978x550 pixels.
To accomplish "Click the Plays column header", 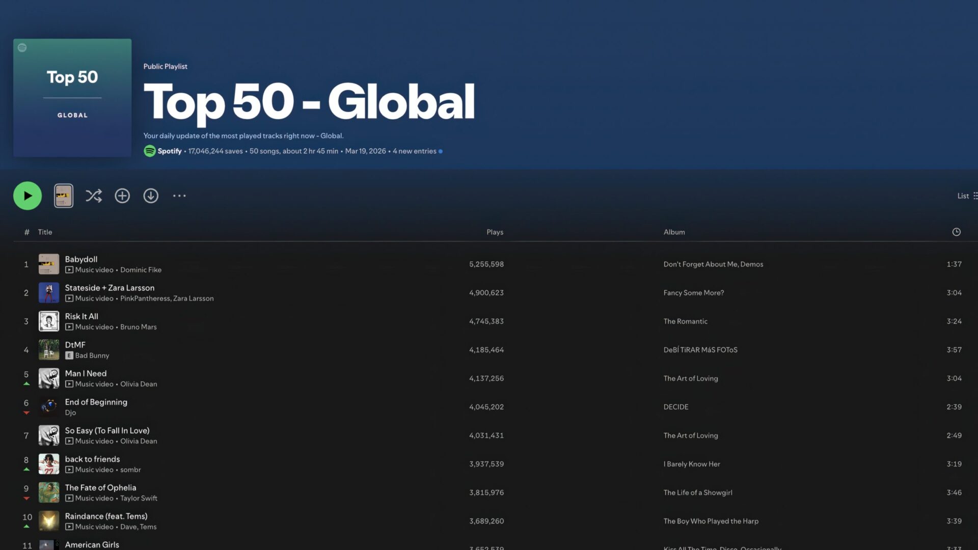I will [495, 232].
